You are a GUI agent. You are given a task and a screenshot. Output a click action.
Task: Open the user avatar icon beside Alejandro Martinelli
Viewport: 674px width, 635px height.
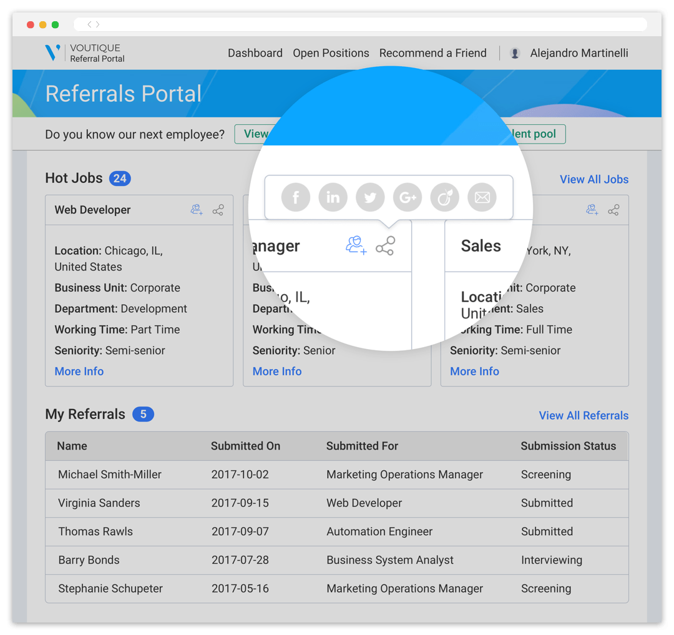(x=514, y=53)
